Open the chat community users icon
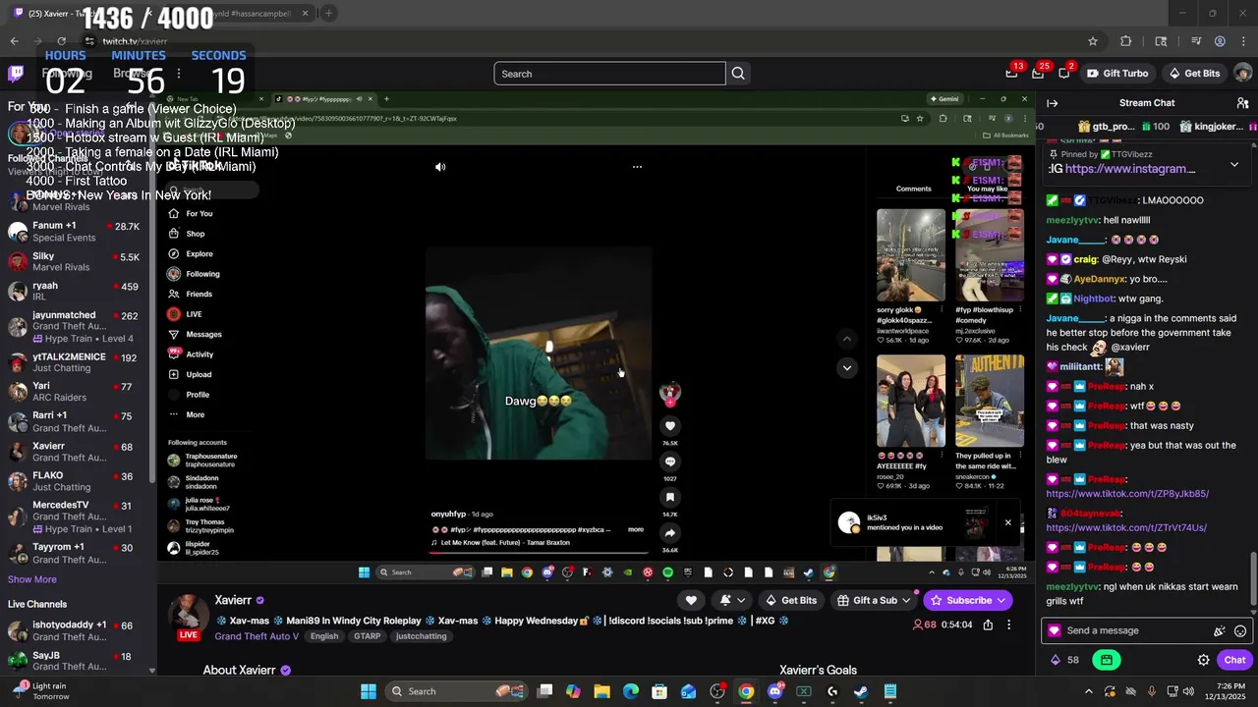 (x=1242, y=103)
